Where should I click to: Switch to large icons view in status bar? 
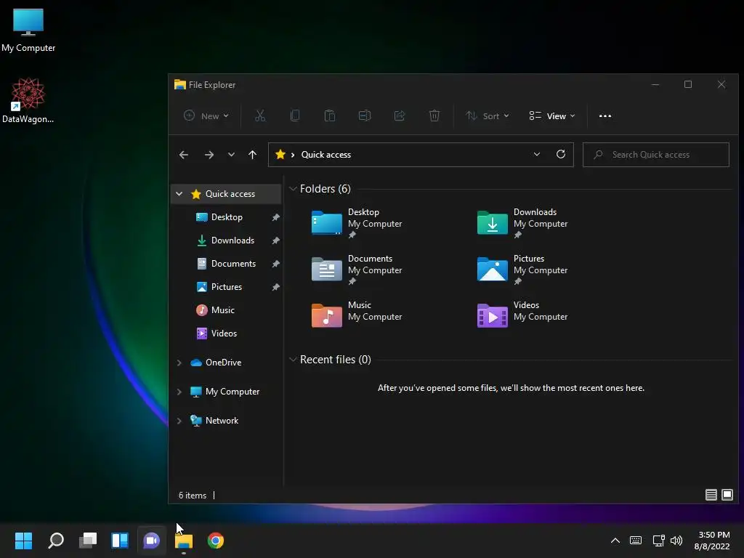click(x=727, y=495)
